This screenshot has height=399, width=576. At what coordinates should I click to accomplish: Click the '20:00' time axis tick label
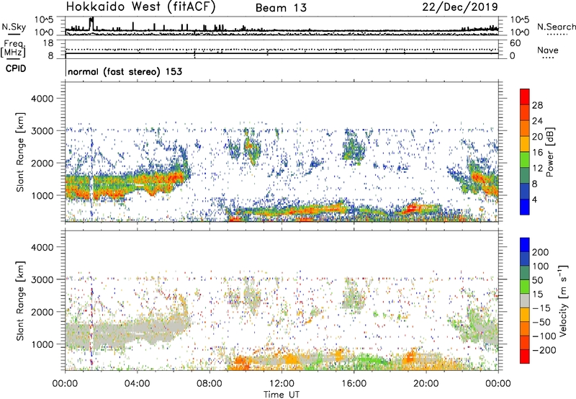tap(426, 384)
